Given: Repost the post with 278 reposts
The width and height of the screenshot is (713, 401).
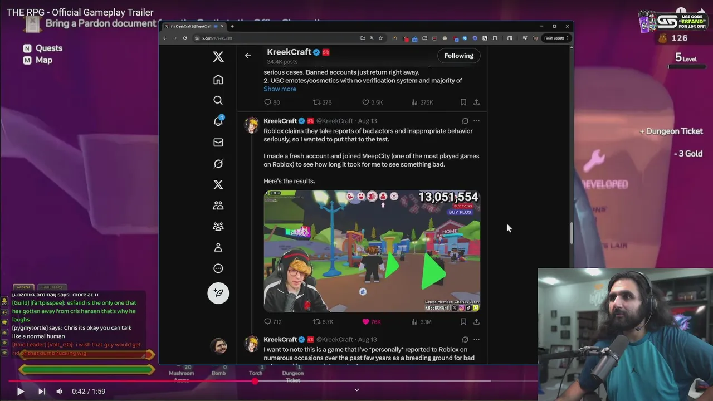Looking at the screenshot, I should pyautogui.click(x=322, y=102).
